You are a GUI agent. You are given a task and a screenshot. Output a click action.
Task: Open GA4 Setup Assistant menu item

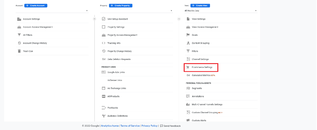click(137, 19)
